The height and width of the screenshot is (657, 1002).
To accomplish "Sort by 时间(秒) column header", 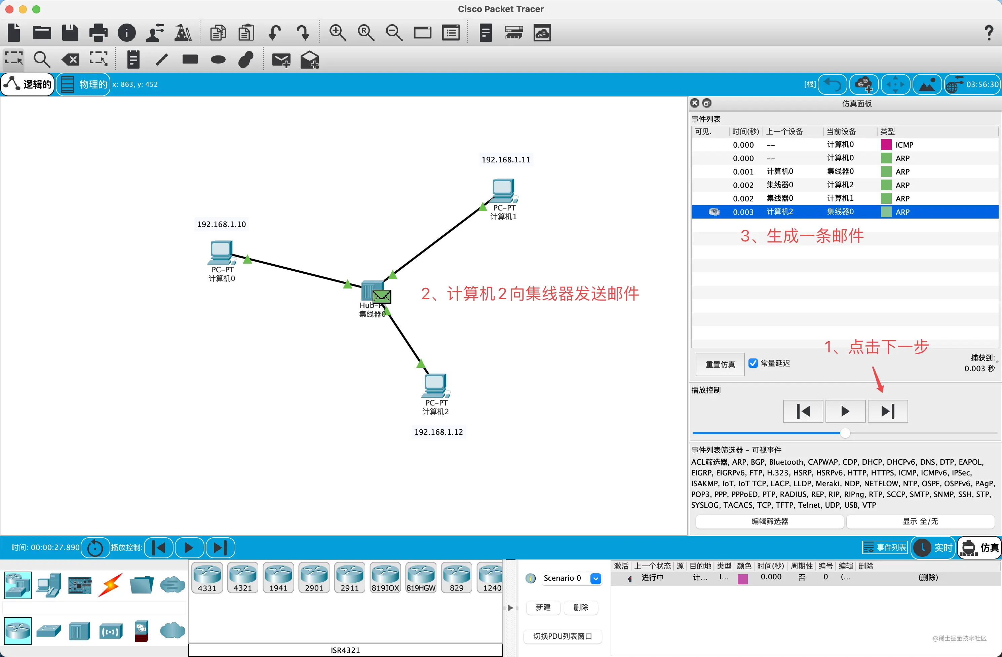I will pos(745,131).
